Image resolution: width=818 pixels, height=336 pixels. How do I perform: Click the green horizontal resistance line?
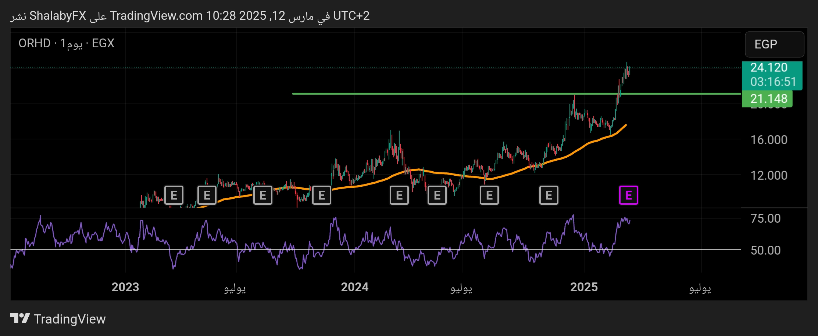[441, 94]
